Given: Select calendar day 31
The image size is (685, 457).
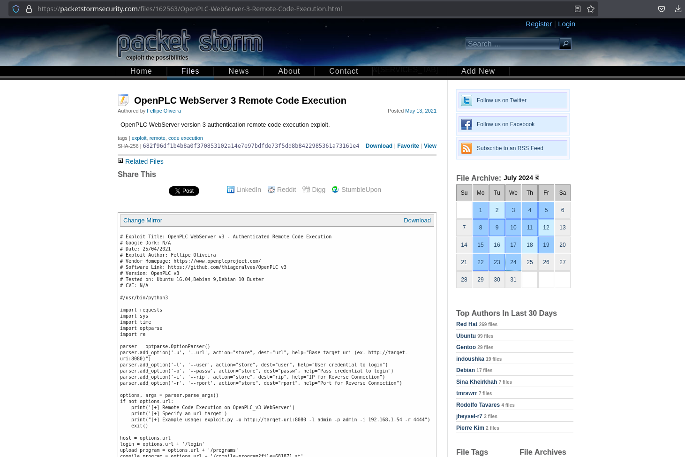Looking at the screenshot, I should tap(513, 280).
